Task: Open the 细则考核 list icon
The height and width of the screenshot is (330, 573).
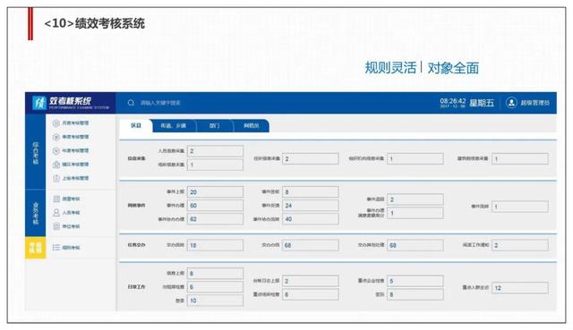Action: point(56,248)
